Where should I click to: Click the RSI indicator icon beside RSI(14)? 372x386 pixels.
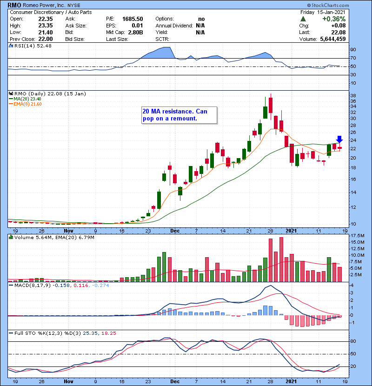pos(11,46)
